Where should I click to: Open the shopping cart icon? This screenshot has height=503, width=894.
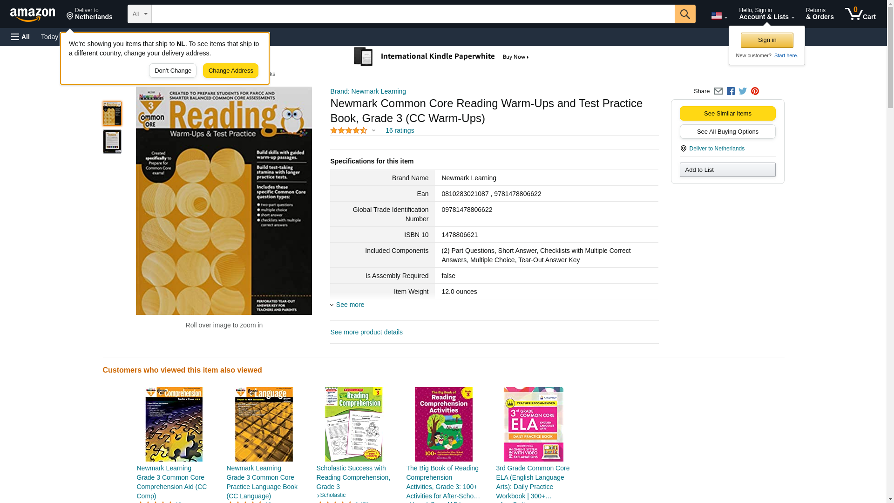(x=860, y=14)
